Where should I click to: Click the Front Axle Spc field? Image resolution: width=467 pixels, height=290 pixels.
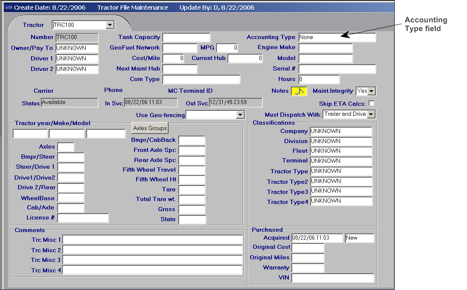point(192,150)
